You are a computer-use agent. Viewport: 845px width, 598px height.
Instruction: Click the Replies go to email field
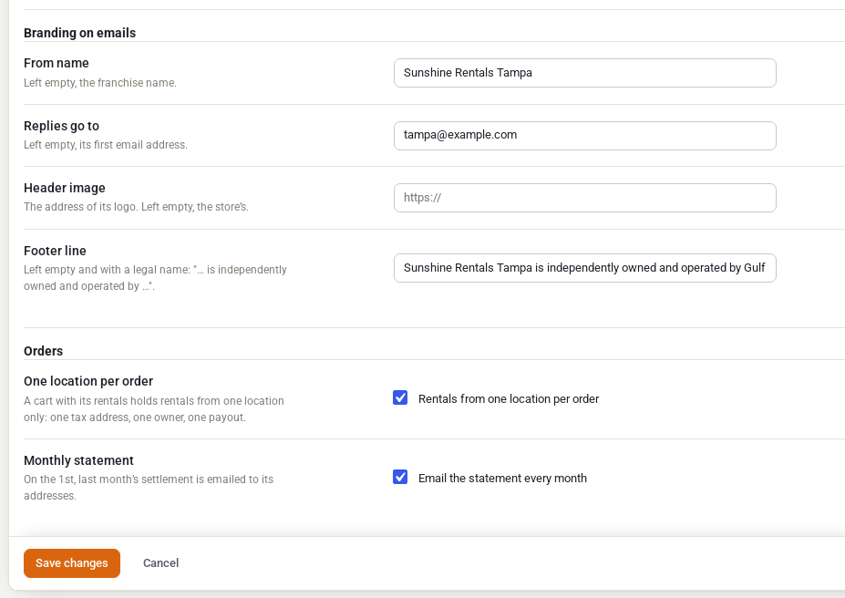584,135
